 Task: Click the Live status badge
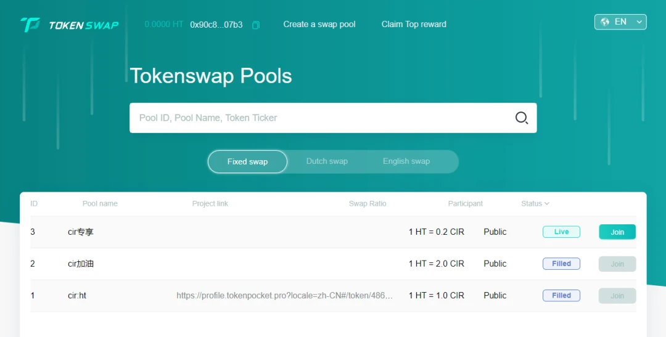tap(561, 232)
